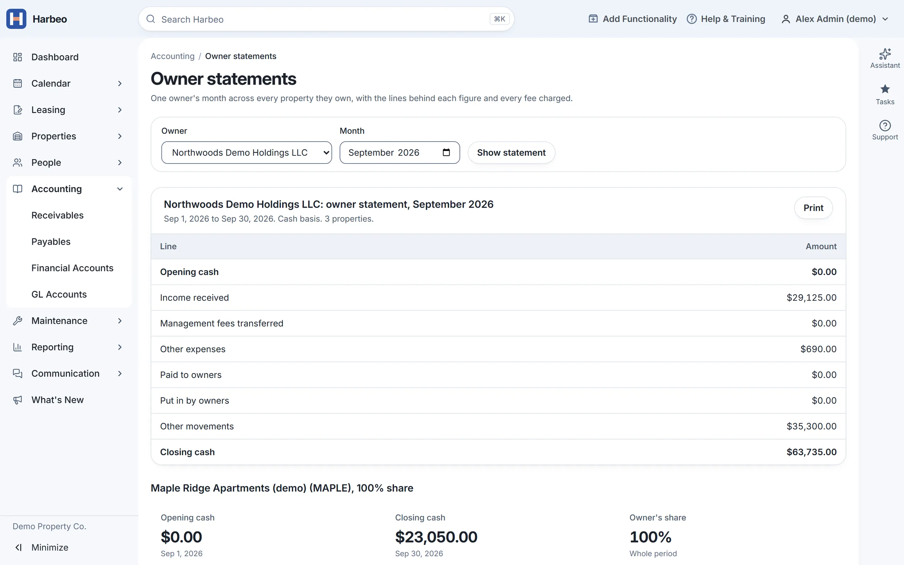This screenshot has width=904, height=565.
Task: Expand the Communication menu chevron
Action: point(120,373)
